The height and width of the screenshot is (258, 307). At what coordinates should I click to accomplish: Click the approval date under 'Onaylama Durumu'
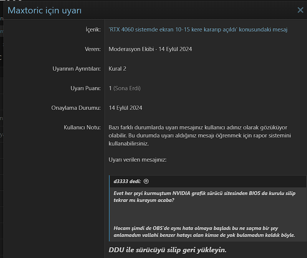tap(126, 108)
